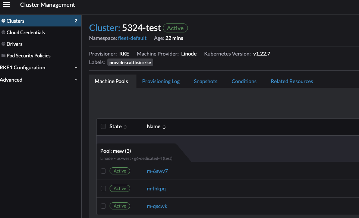359x218 pixels.
Task: Open Cloud Credentials via its sidebar icon
Action: coord(4,32)
